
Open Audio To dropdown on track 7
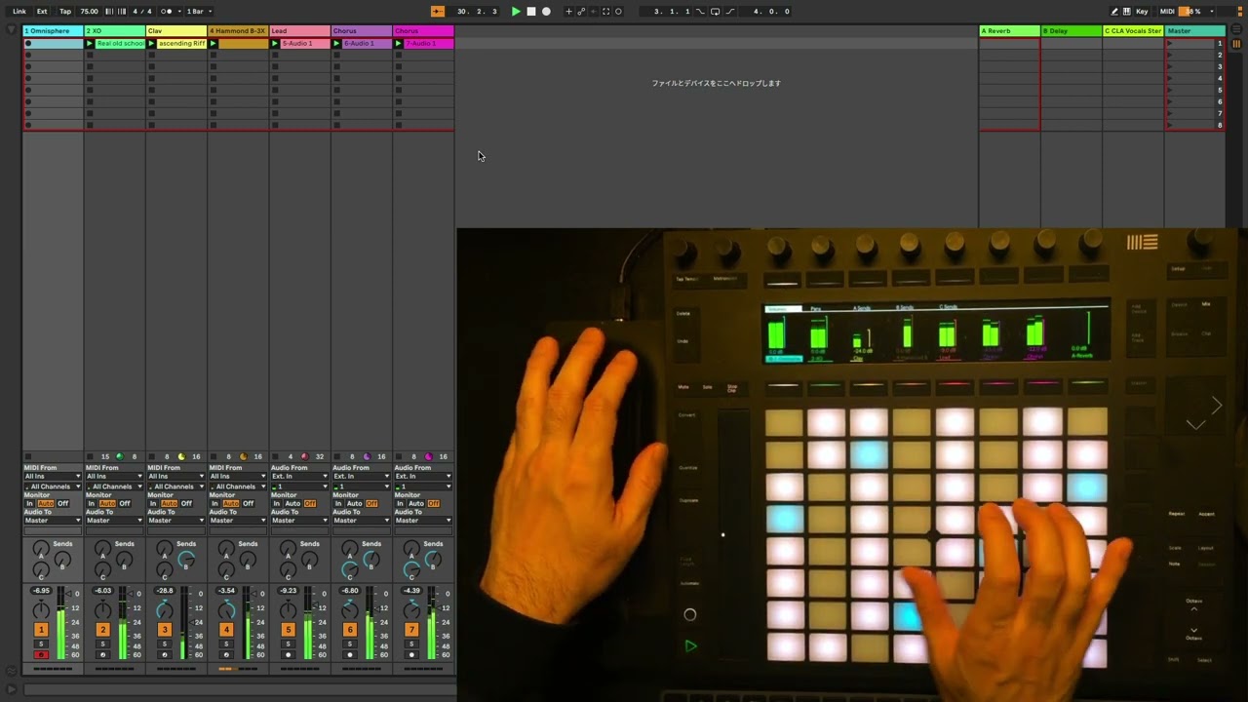tap(423, 521)
